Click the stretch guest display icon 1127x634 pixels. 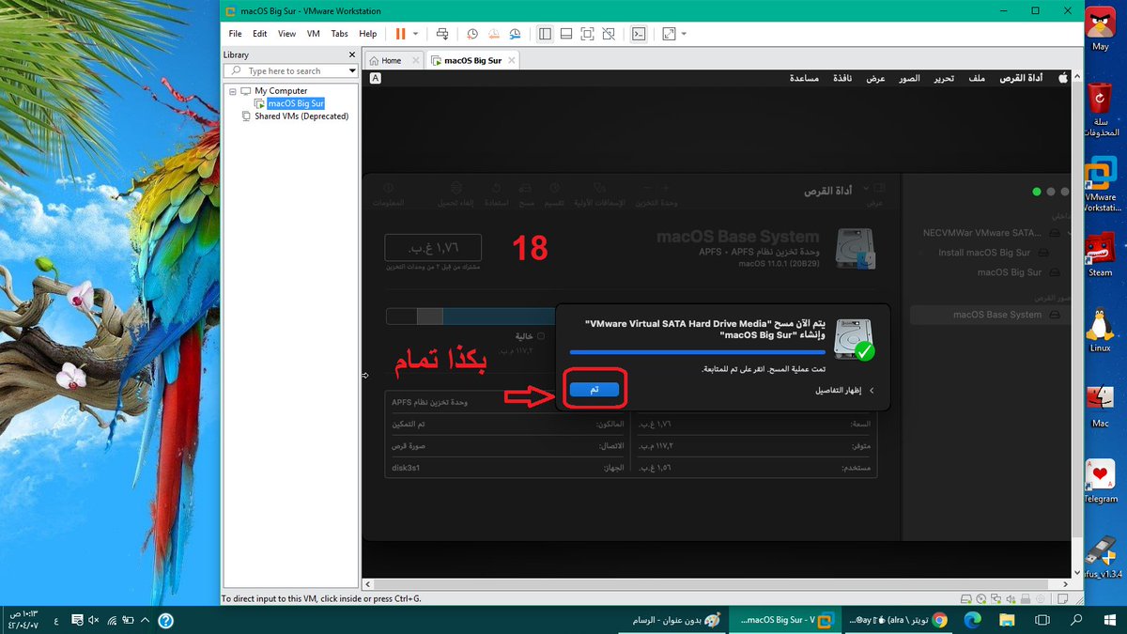pyautogui.click(x=669, y=34)
